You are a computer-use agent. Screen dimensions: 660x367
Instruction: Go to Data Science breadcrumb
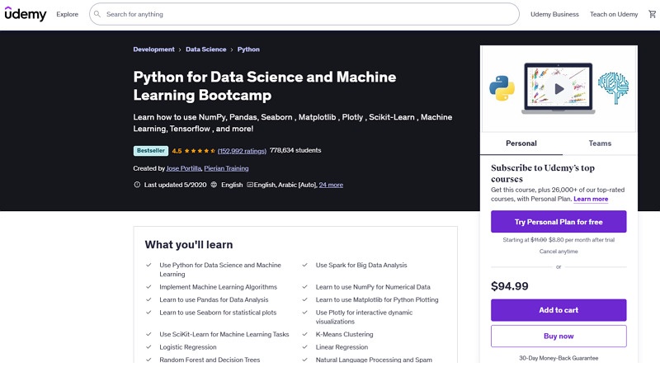pyautogui.click(x=205, y=49)
